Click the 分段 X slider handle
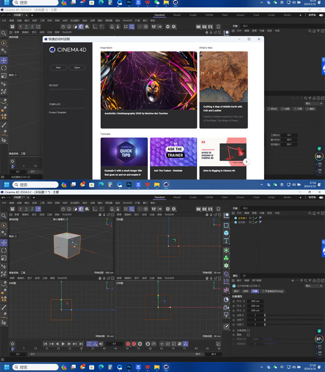The height and width of the screenshot is (372, 325). pos(265,315)
